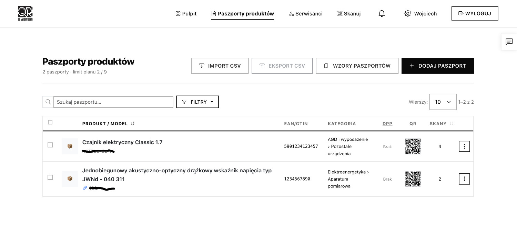This screenshot has width=517, height=230.
Task: Open notifications bell icon
Action: click(382, 13)
